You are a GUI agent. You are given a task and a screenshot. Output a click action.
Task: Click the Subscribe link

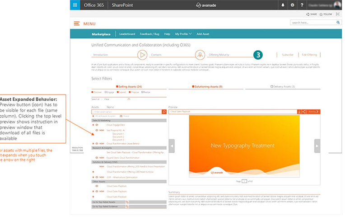(x=287, y=55)
